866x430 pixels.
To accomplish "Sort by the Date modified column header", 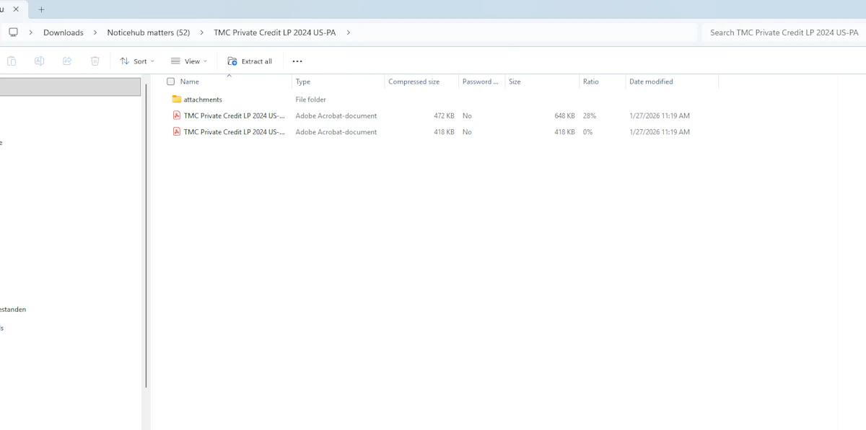I will (651, 82).
